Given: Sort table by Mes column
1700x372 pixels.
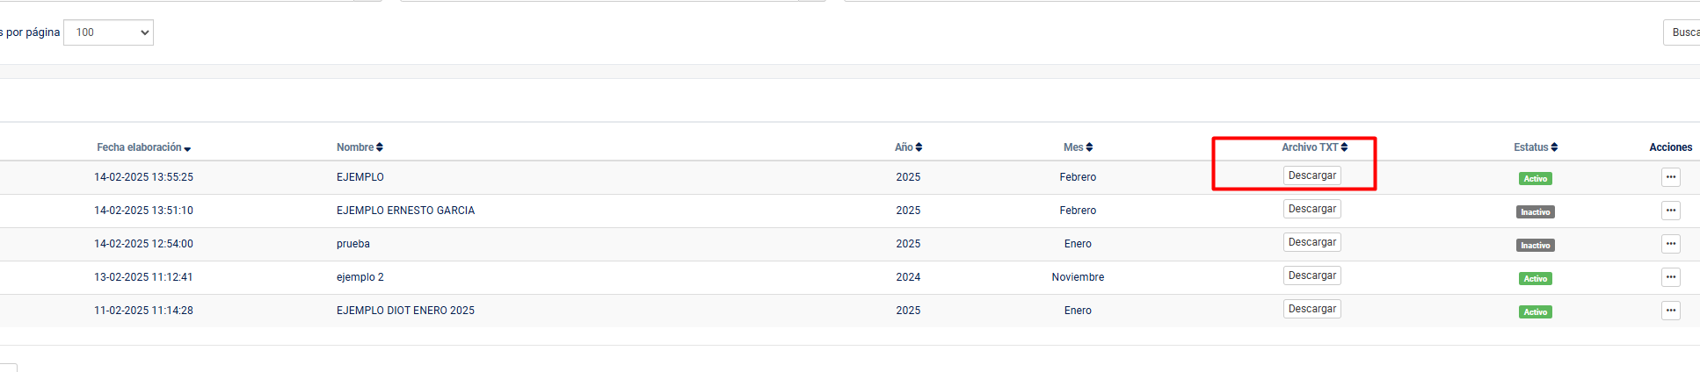Looking at the screenshot, I should tap(1078, 147).
